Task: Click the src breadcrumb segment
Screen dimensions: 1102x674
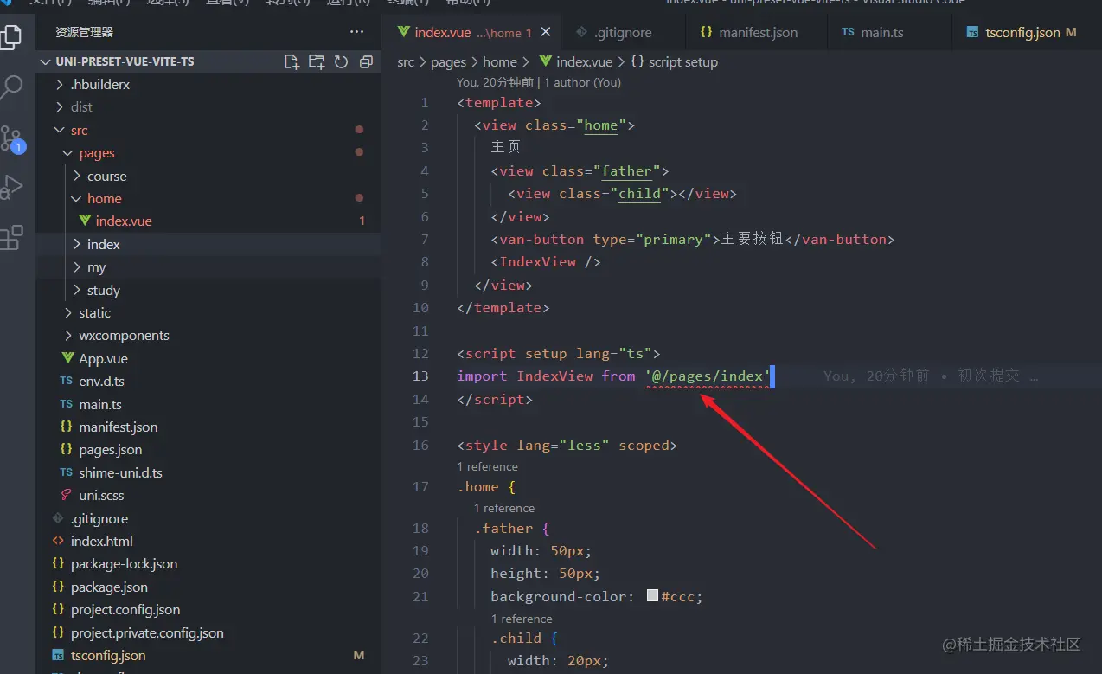Action: 406,62
